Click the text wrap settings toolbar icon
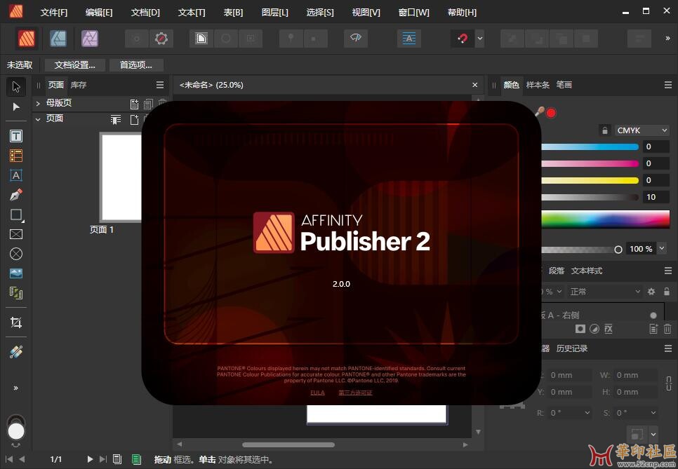The height and width of the screenshot is (469, 678). click(x=201, y=39)
